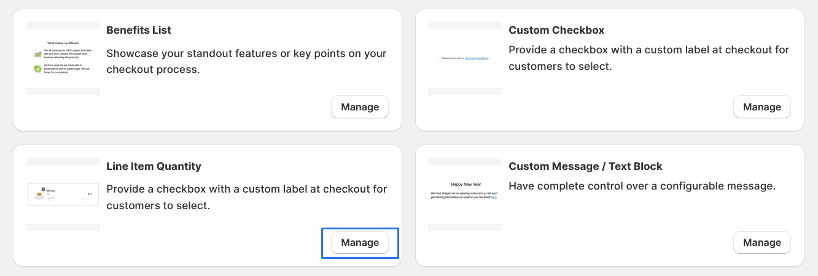Click the Benefits List heading

pyautogui.click(x=139, y=30)
